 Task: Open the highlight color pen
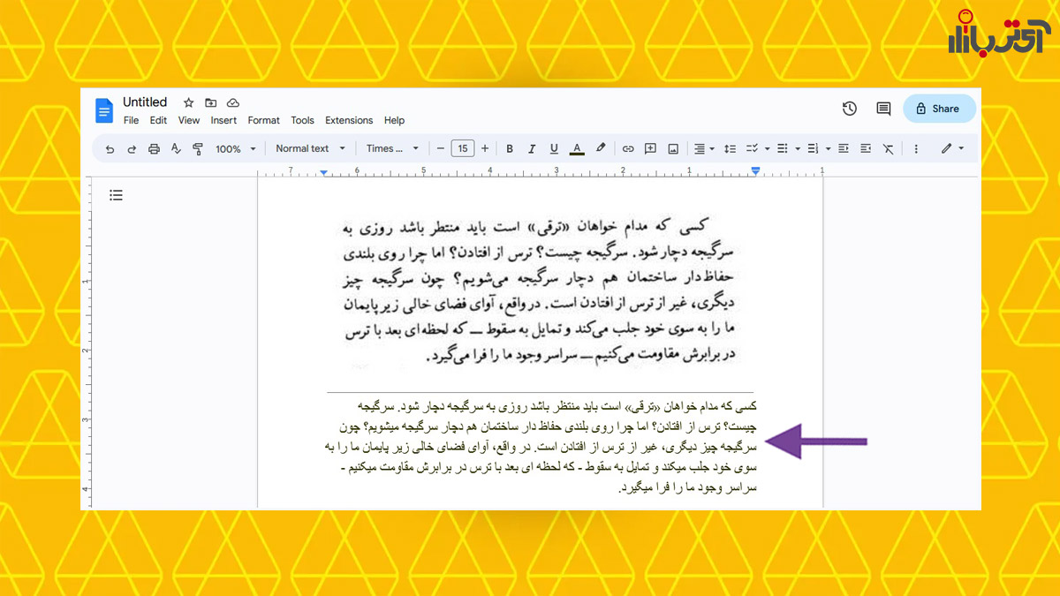[601, 148]
